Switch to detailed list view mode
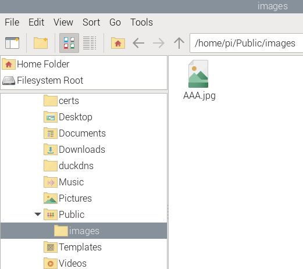The width and height of the screenshot is (303, 269). pyautogui.click(x=90, y=43)
